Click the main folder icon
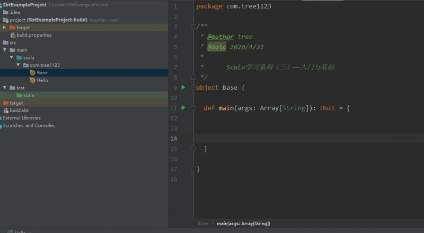This screenshot has height=233, width=424. [12, 50]
